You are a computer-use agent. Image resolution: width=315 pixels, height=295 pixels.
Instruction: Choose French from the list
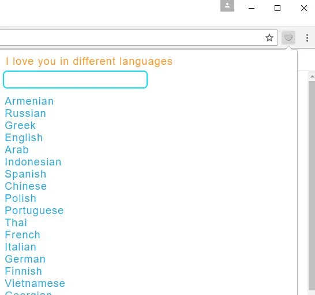click(x=22, y=235)
